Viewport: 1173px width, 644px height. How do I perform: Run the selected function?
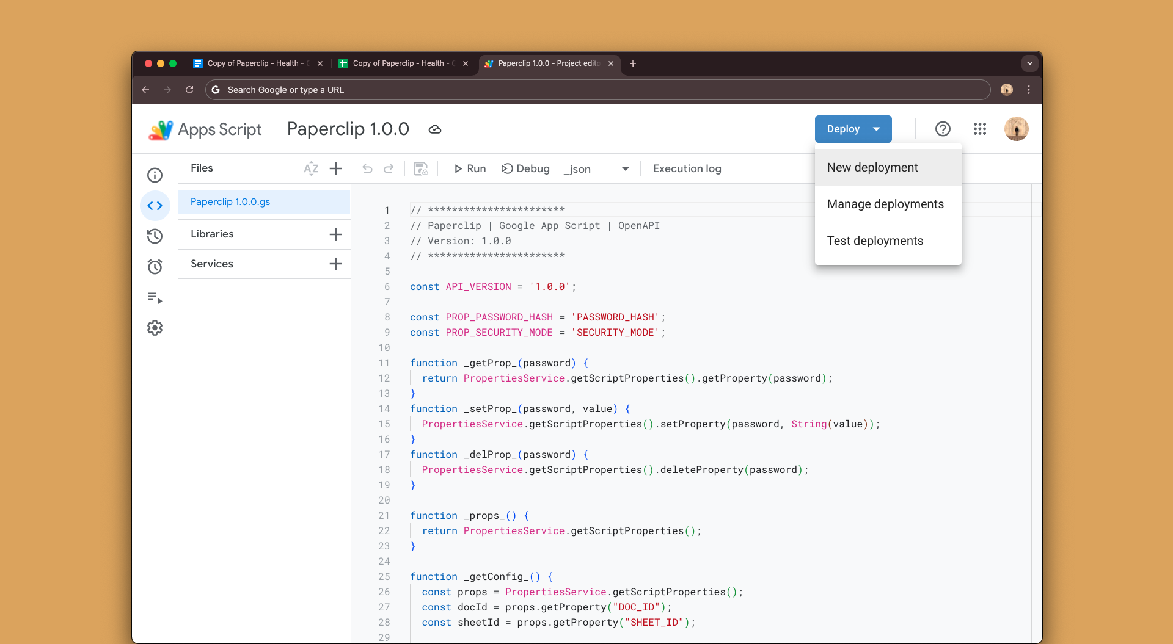point(469,168)
